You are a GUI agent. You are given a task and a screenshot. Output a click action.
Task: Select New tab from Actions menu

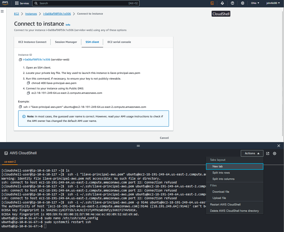pyautogui.click(x=218, y=166)
